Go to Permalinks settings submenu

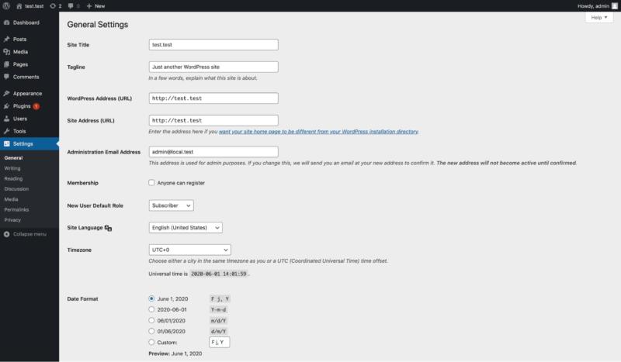pyautogui.click(x=16, y=209)
